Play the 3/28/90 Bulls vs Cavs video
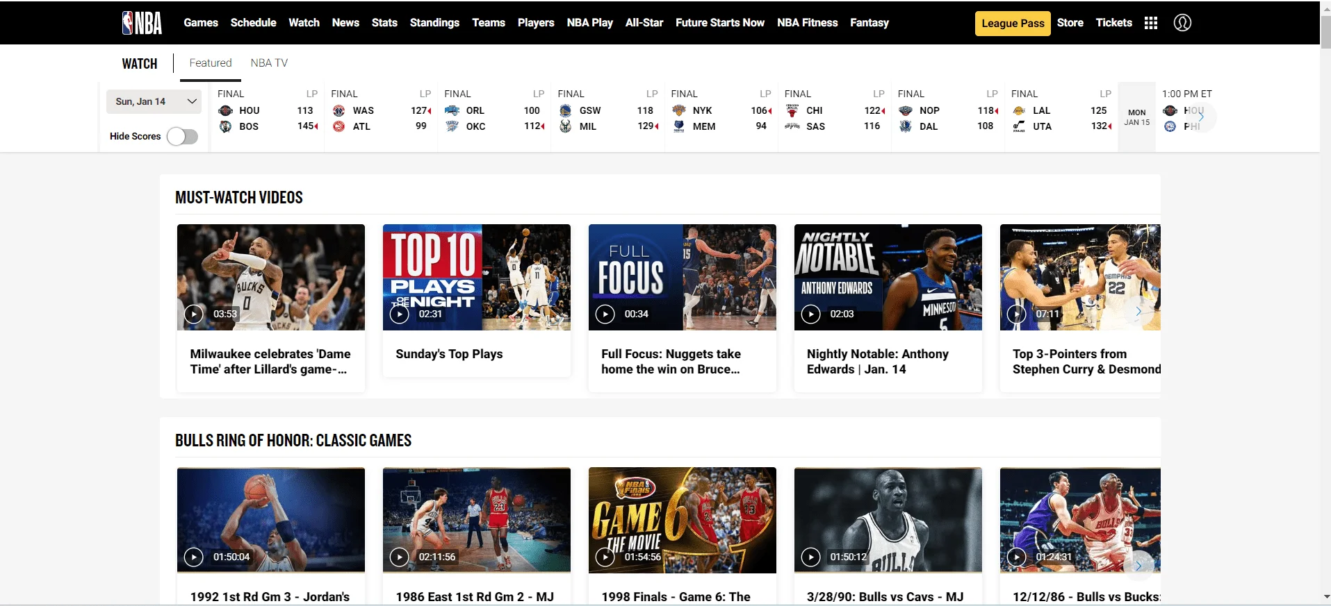The height and width of the screenshot is (606, 1331). tap(810, 557)
